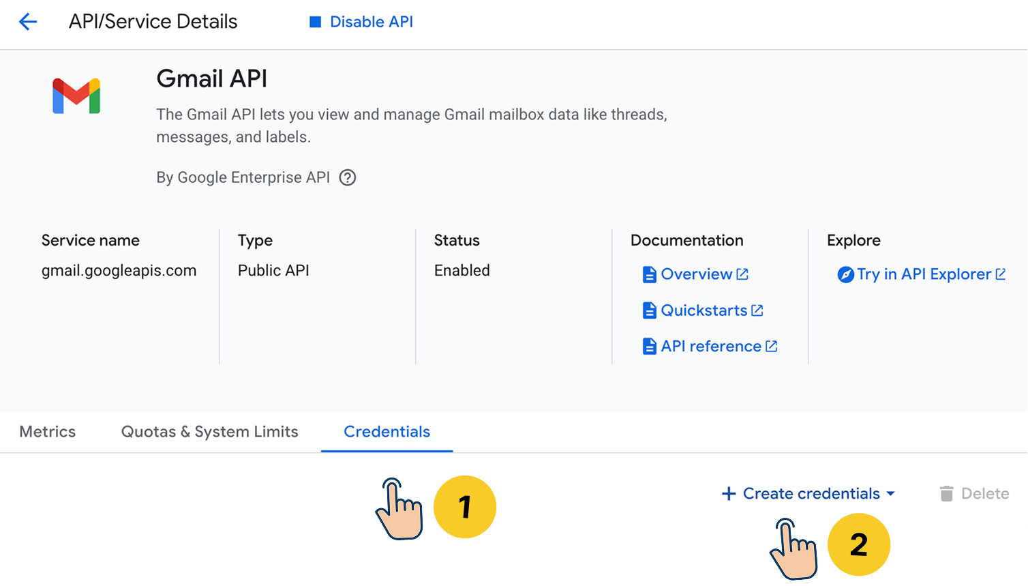Click Try in API Explorer link
This screenshot has height=586, width=1028.
pyautogui.click(x=922, y=274)
